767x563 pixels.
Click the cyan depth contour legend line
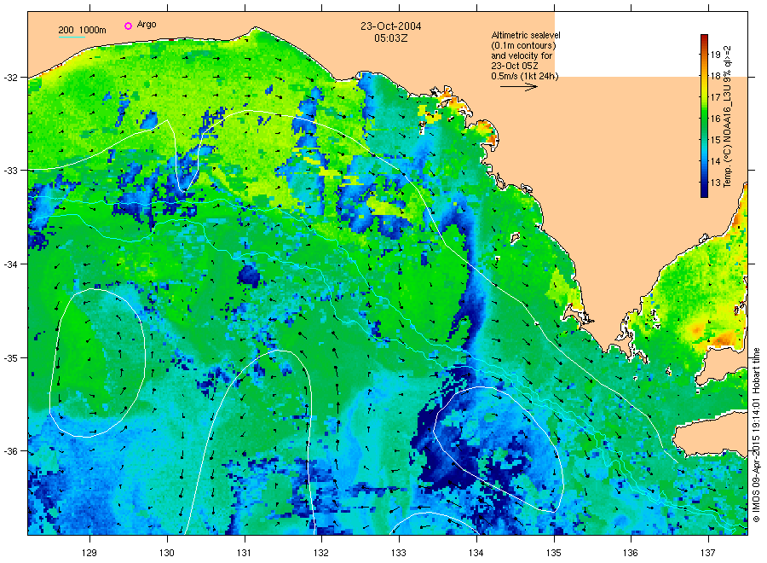point(72,37)
